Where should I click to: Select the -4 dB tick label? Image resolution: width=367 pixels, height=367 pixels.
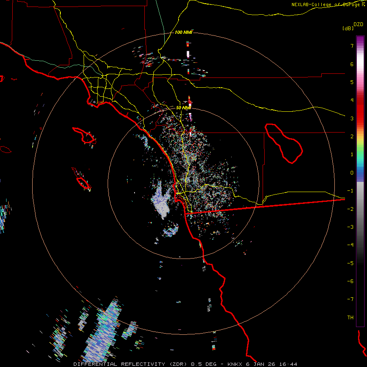[x=350, y=245]
